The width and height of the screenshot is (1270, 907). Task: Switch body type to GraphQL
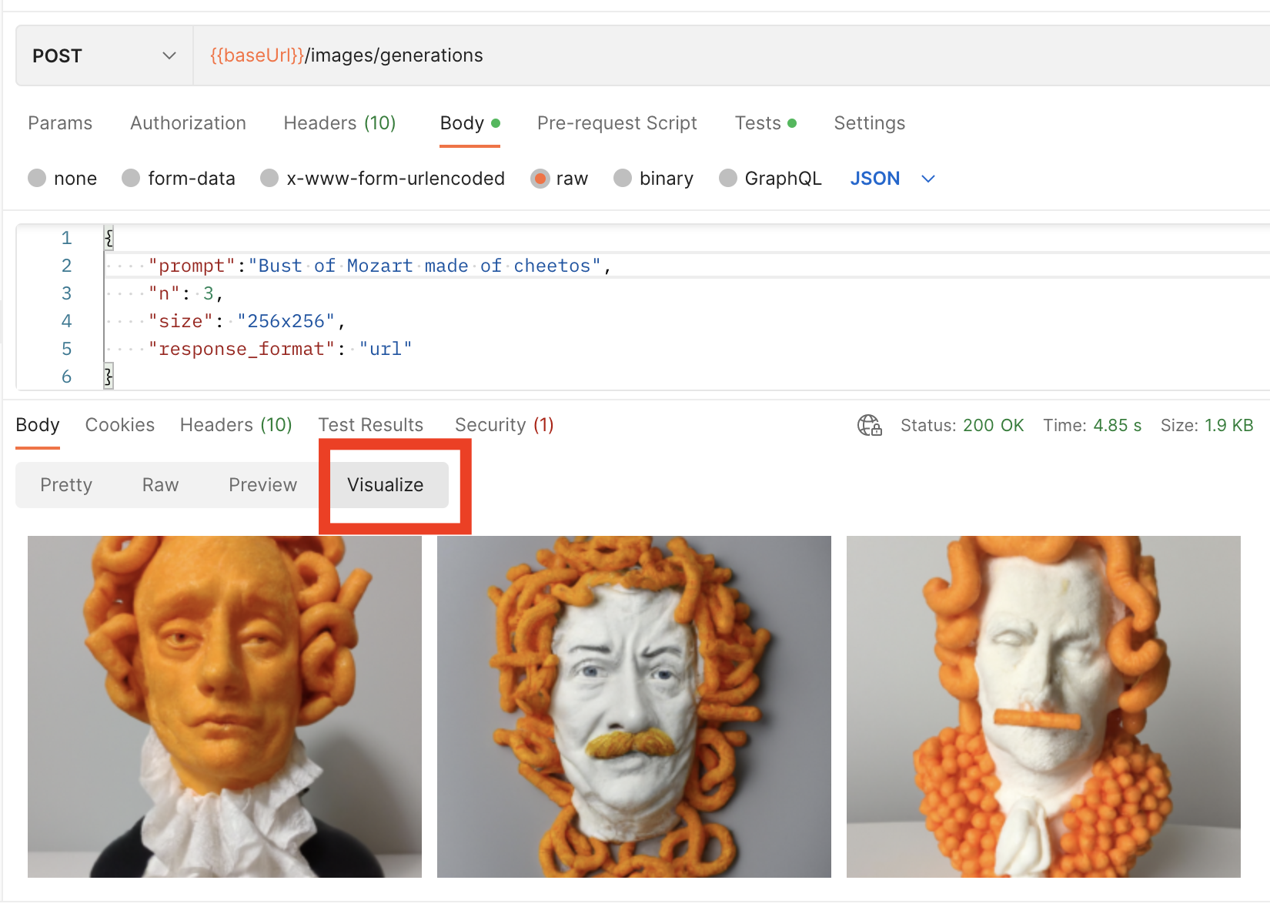click(x=727, y=179)
